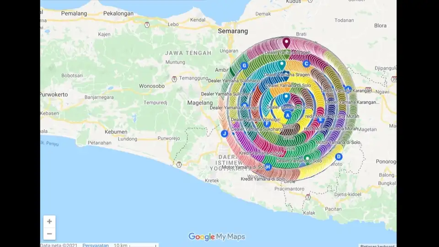The width and height of the screenshot is (439, 247).
Task: Click the Semarang city label
Action: coord(233,31)
